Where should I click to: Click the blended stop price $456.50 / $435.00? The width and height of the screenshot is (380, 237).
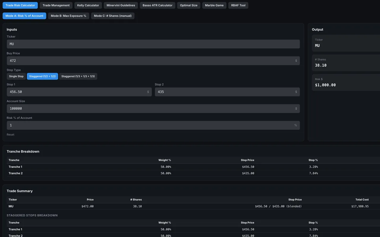(278, 206)
